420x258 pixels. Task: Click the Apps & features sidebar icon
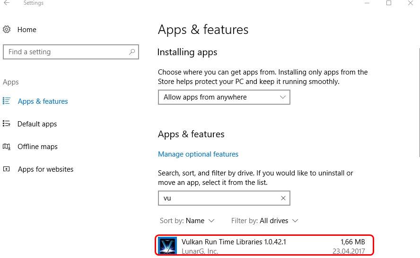(7, 101)
